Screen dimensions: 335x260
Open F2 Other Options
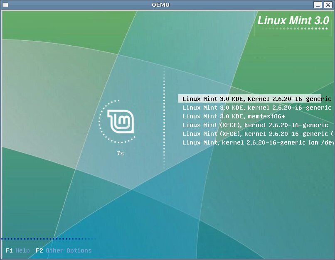64,250
